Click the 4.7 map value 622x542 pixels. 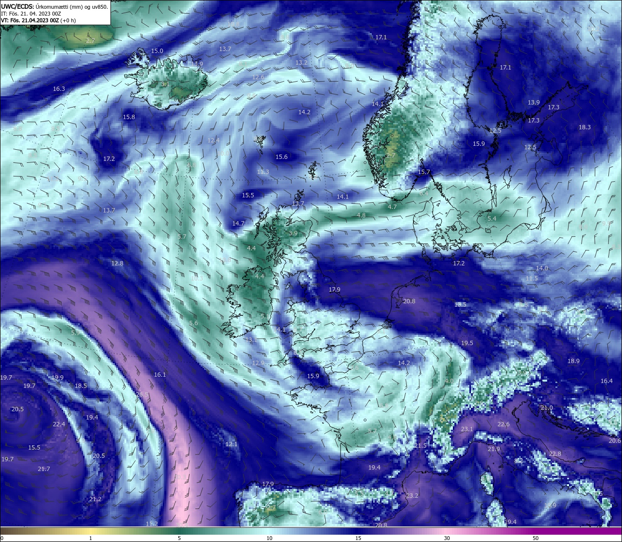click(x=392, y=207)
